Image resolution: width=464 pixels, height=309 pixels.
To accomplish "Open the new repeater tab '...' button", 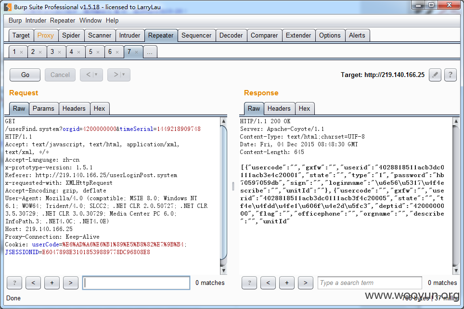I will coord(150,52).
